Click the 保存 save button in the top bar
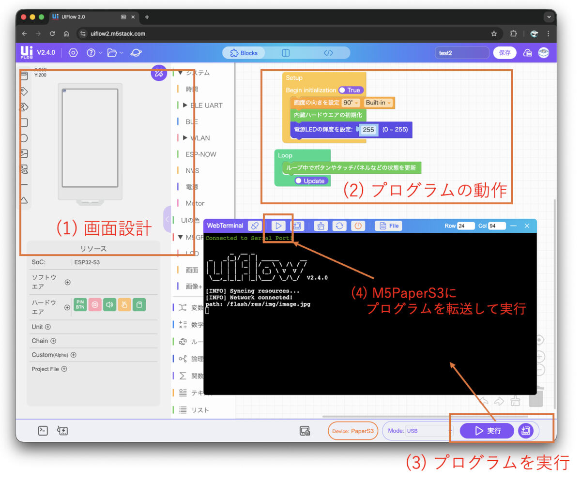 505,52
